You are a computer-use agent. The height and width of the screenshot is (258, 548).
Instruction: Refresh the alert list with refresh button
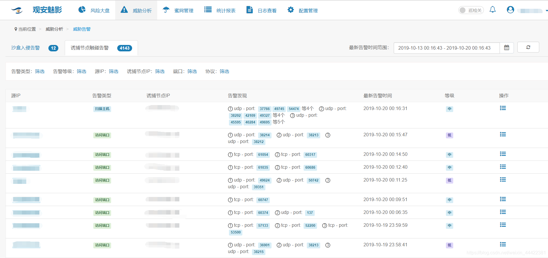[x=528, y=47]
